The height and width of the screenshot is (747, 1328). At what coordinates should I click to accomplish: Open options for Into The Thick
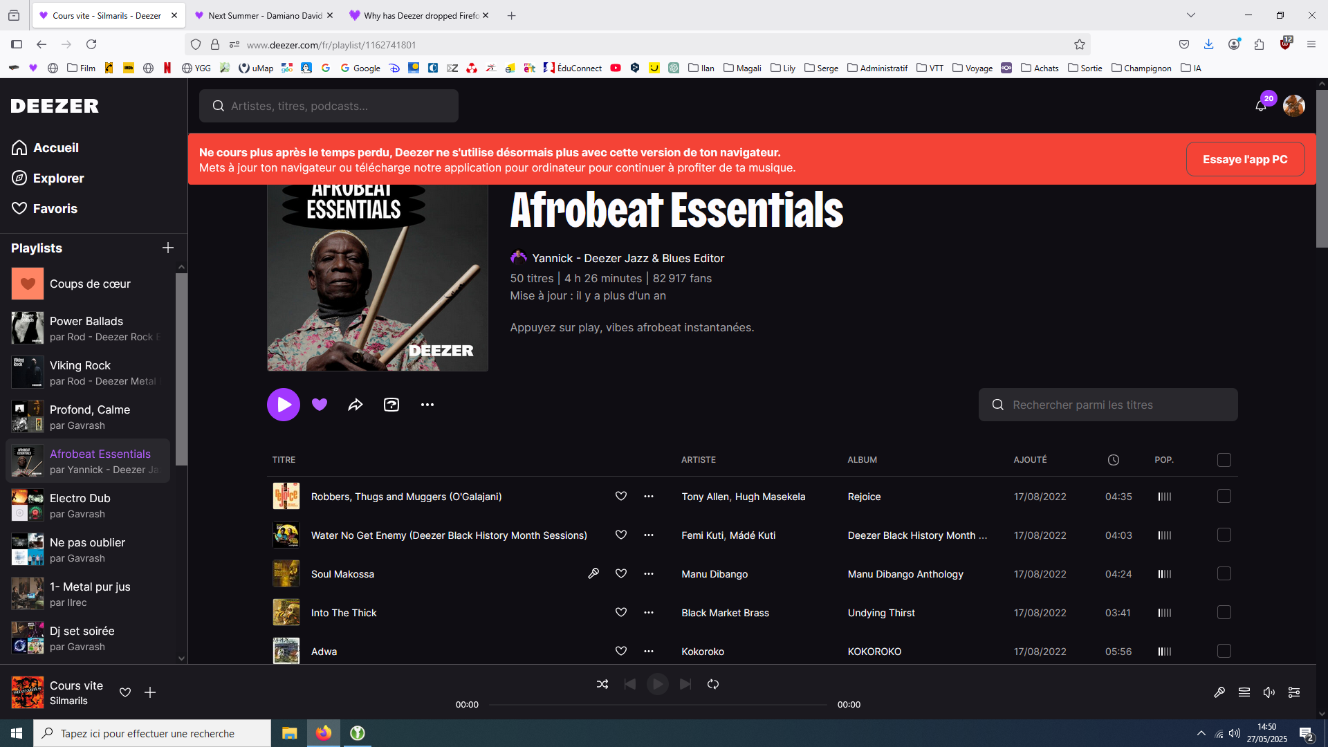tap(649, 613)
